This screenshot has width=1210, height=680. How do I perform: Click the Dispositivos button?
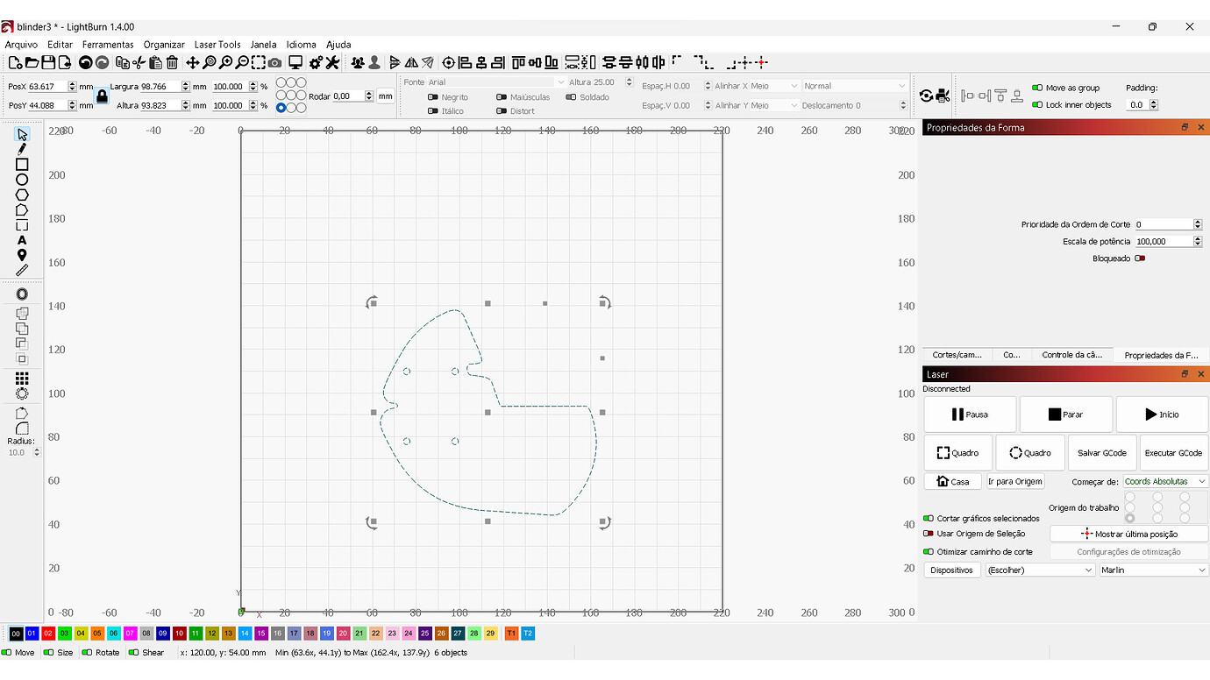click(952, 570)
